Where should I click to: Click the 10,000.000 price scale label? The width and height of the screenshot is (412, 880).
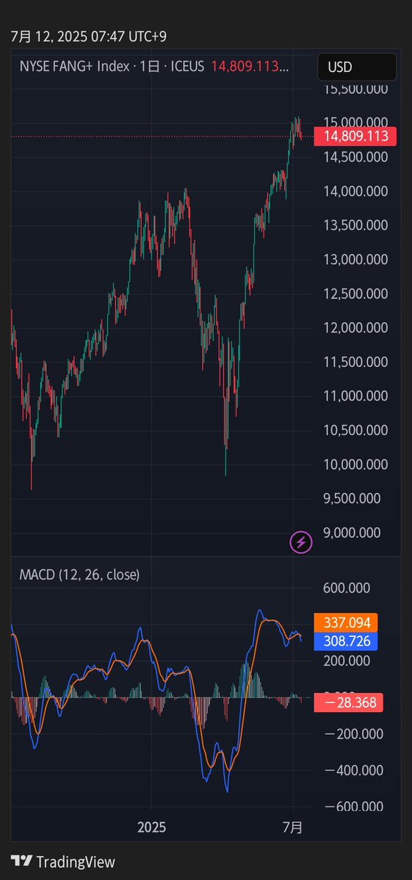pos(356,465)
